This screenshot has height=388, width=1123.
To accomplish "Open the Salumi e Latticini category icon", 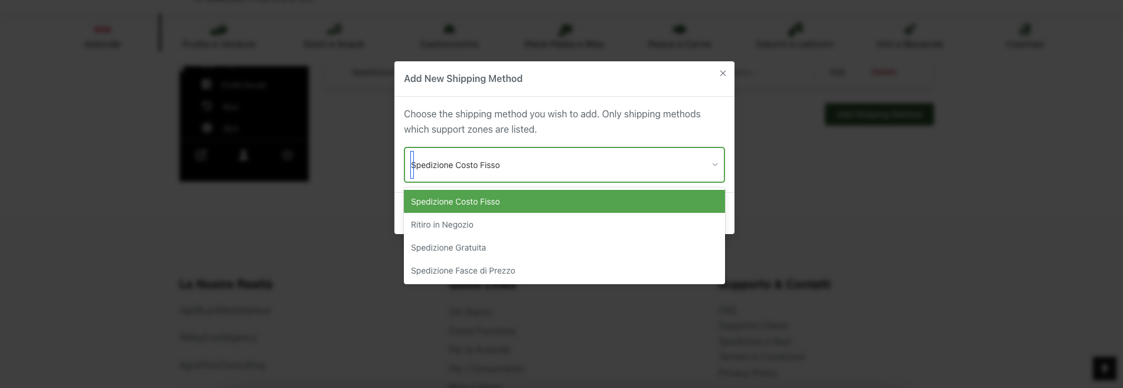I will click(795, 29).
